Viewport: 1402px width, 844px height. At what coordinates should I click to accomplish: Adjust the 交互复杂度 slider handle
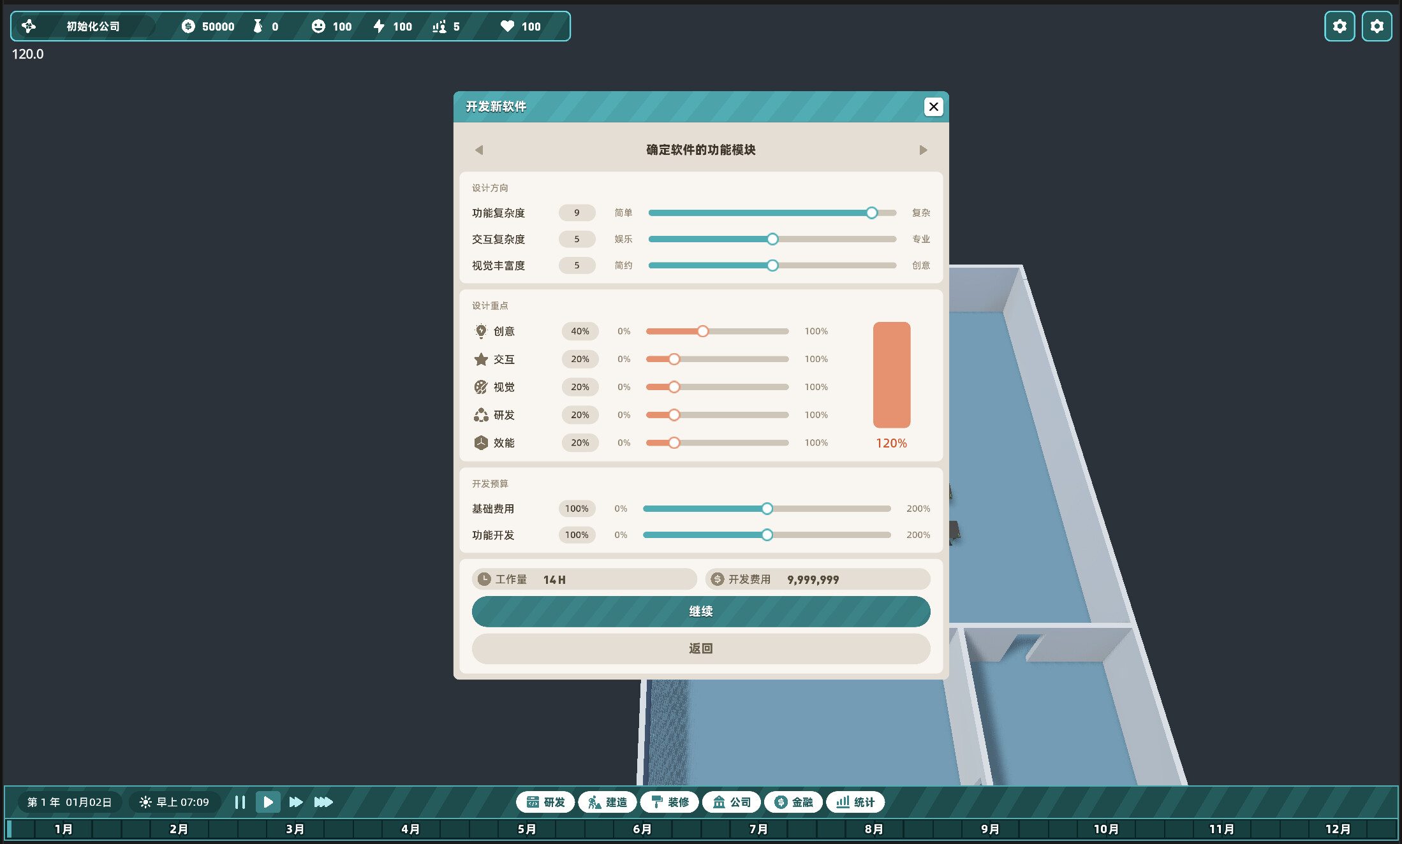pyautogui.click(x=772, y=239)
